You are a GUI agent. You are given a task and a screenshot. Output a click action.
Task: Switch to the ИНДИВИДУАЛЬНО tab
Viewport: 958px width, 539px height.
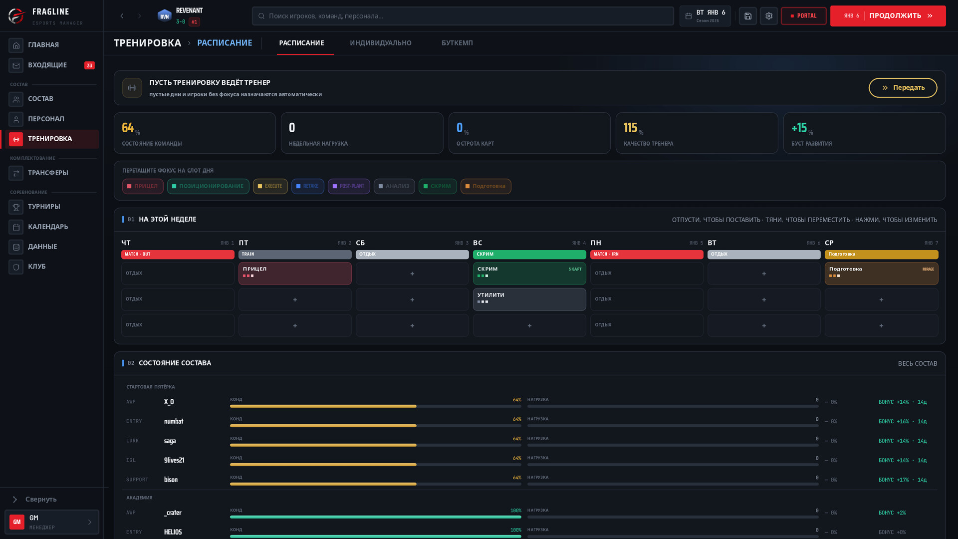(381, 43)
